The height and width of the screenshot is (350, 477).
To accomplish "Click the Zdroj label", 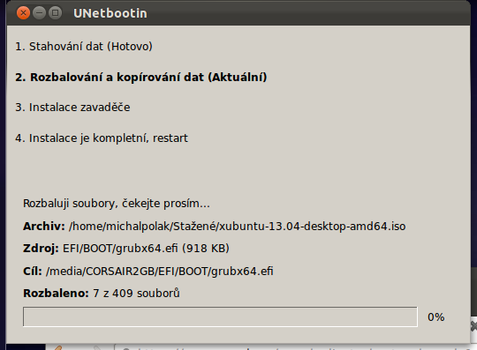I will click(x=41, y=249).
